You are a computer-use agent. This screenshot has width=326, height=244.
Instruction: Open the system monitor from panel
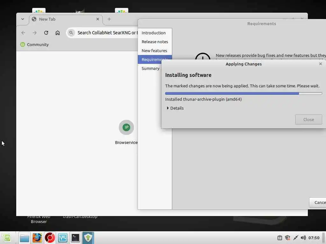pyautogui.click(x=63, y=238)
